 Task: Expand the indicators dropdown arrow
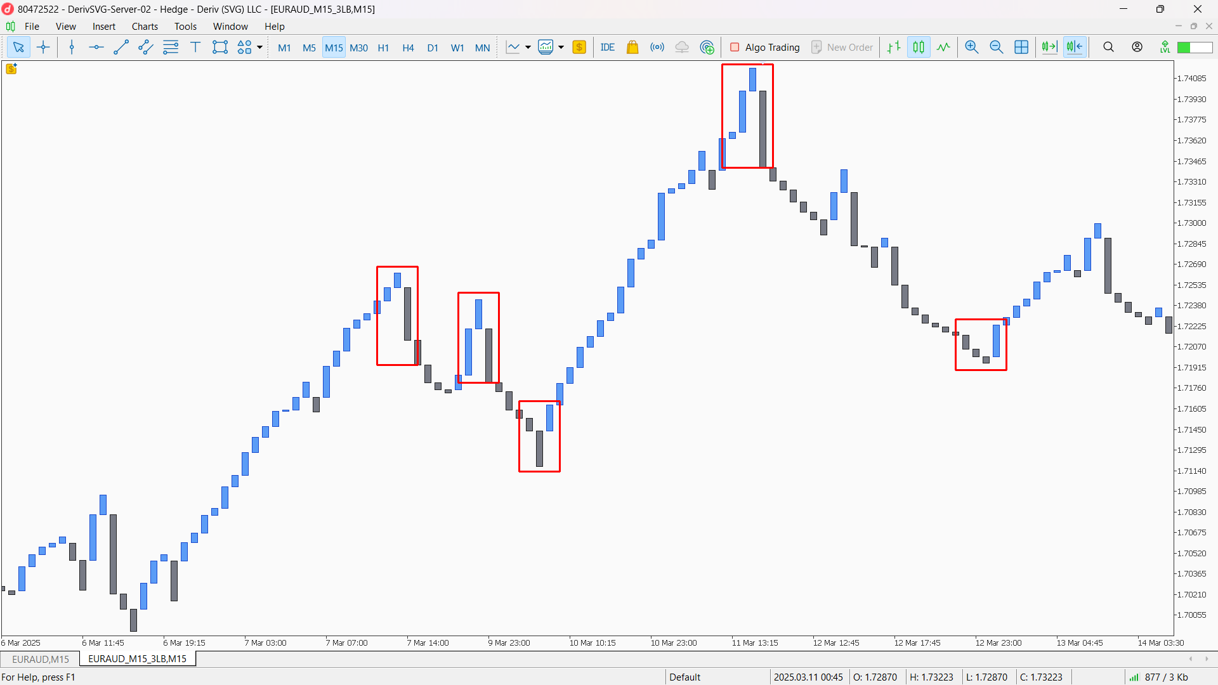(x=561, y=48)
